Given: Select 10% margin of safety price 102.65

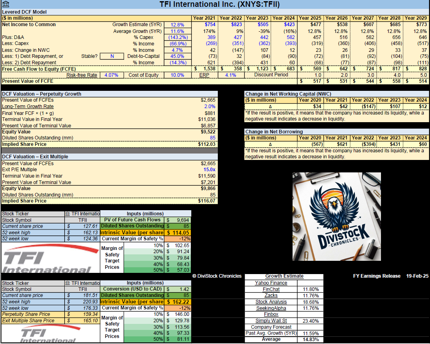Looking at the screenshot, I should (x=178, y=246).
